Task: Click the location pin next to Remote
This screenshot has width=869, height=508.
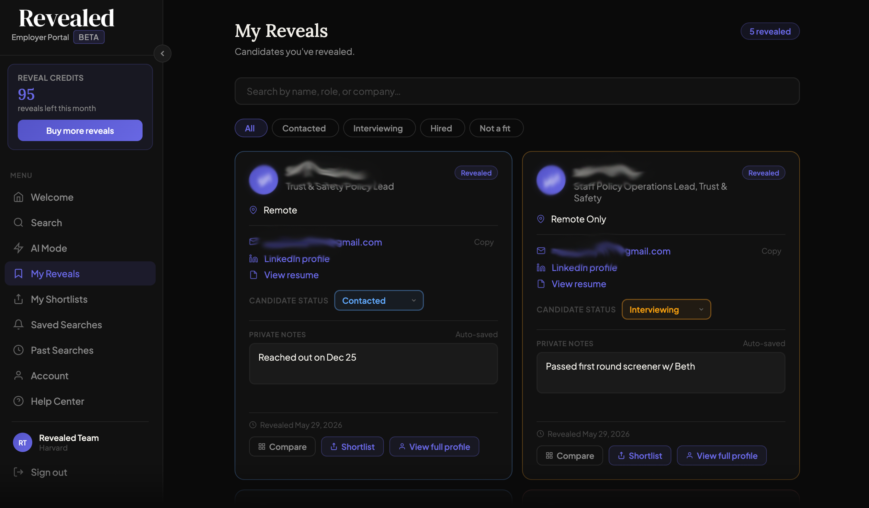Action: coord(253,210)
